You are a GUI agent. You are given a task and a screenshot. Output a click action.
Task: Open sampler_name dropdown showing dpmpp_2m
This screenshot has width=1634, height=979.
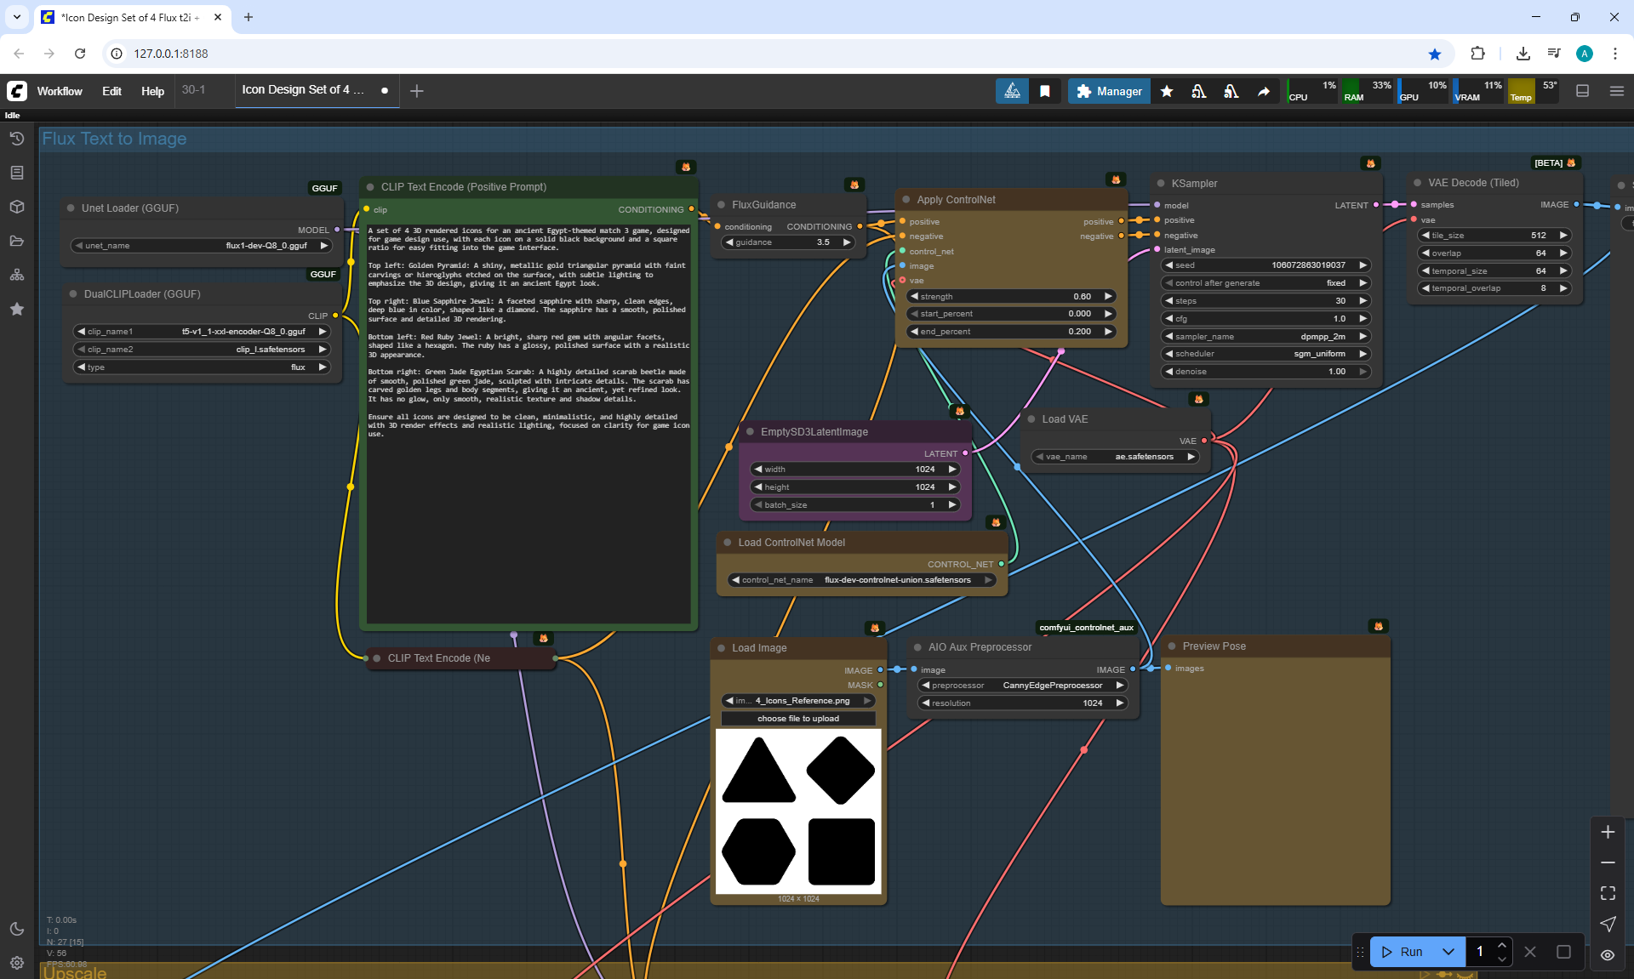tap(1265, 336)
